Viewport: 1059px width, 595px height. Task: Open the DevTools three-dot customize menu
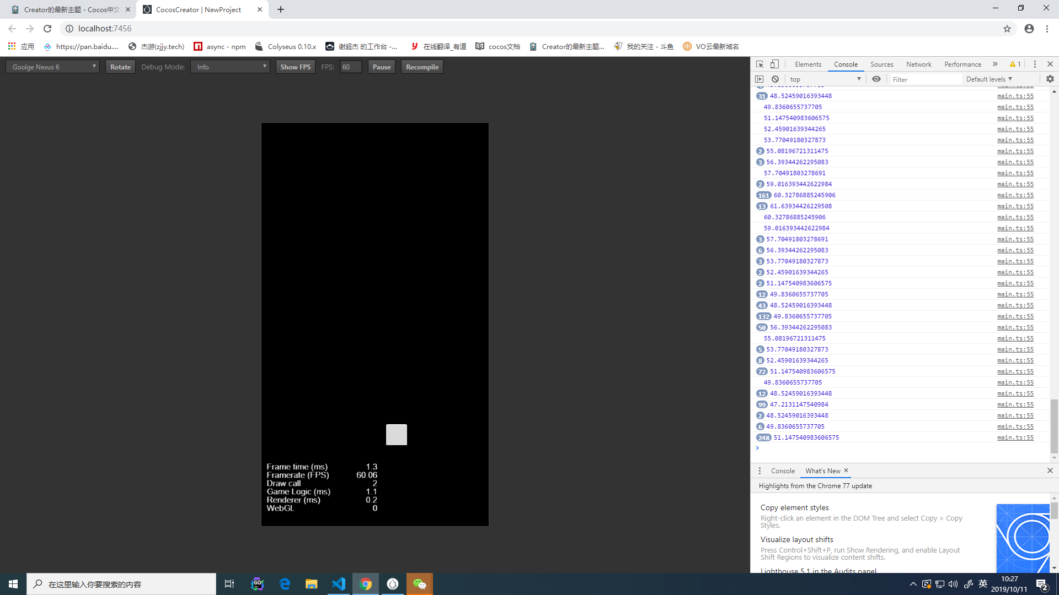click(1035, 64)
